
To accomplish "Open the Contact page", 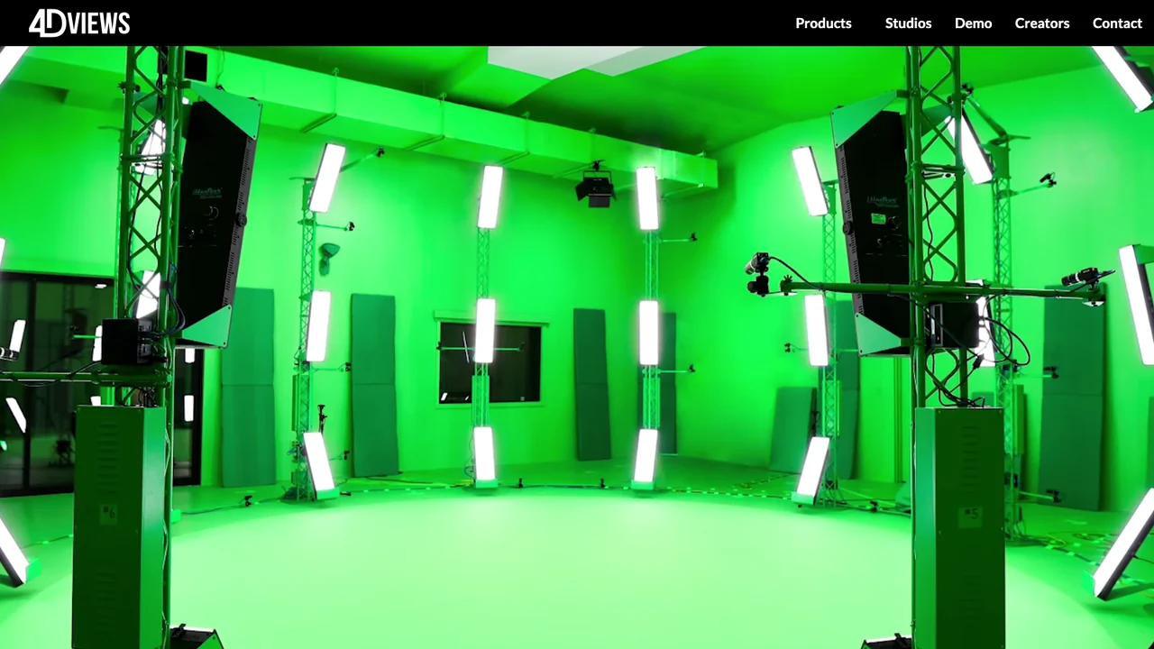I will tap(1117, 23).
